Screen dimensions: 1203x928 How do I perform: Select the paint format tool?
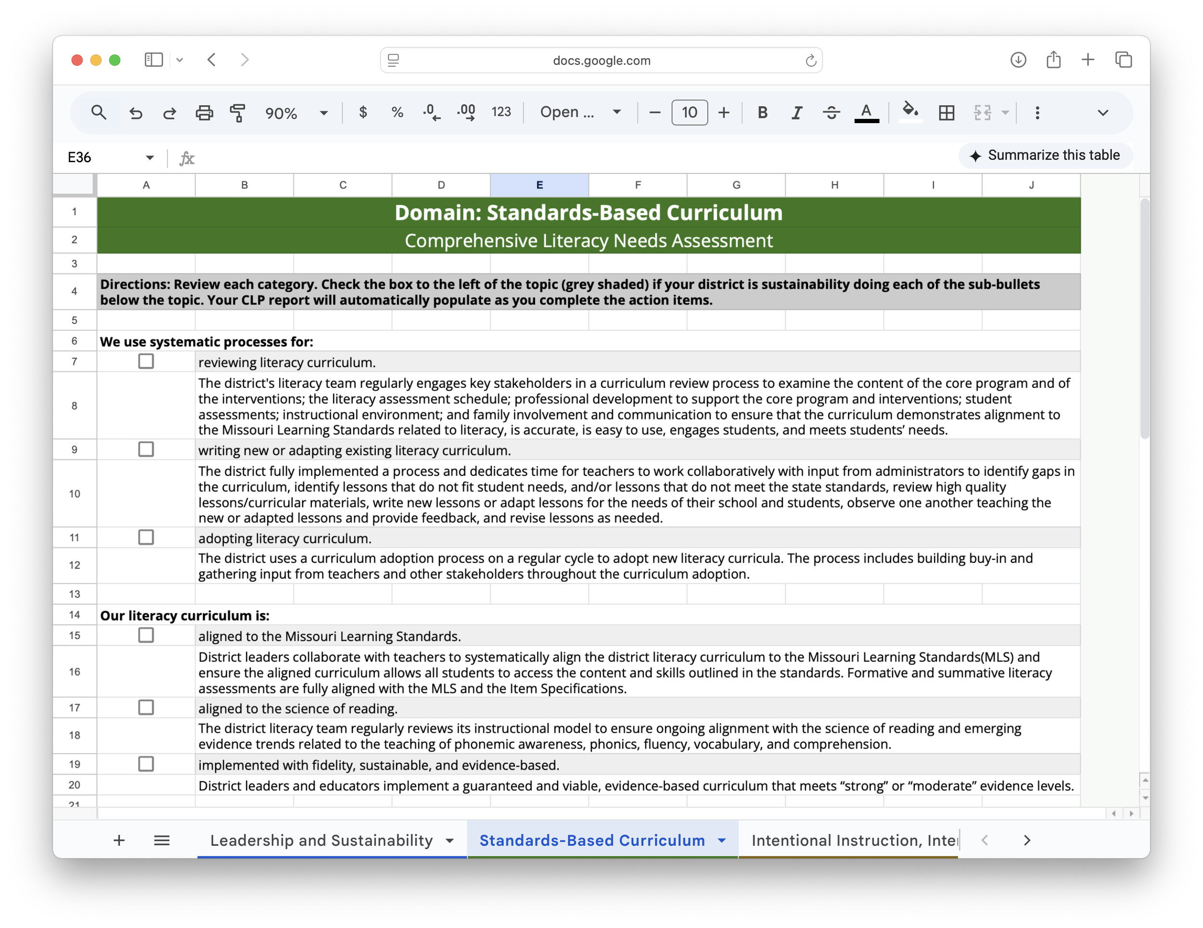pyautogui.click(x=238, y=113)
